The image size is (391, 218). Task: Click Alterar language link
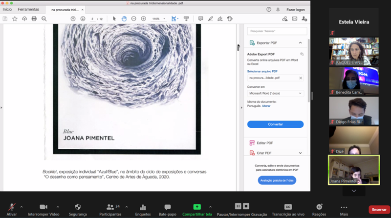click(x=266, y=106)
